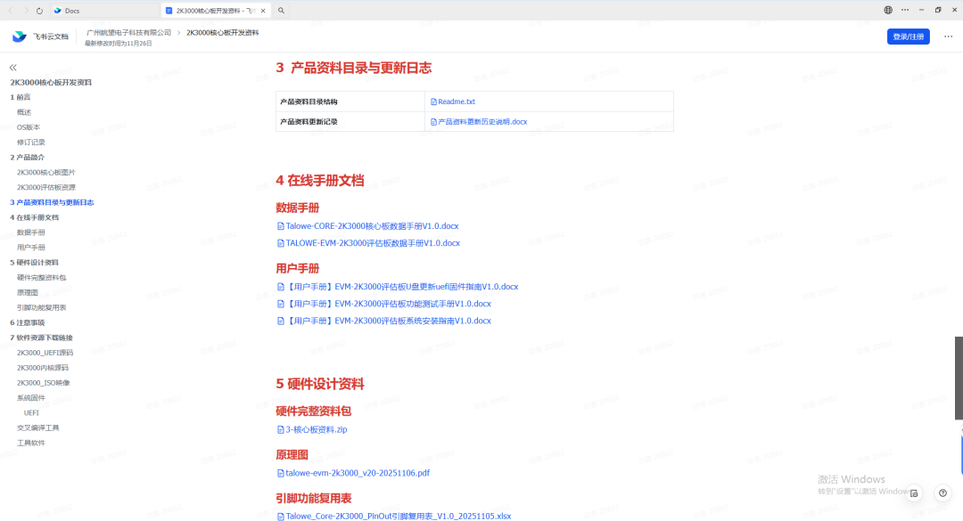Open 产品资料更新历史说明.docx link
This screenshot has width=963, height=521.
point(482,121)
